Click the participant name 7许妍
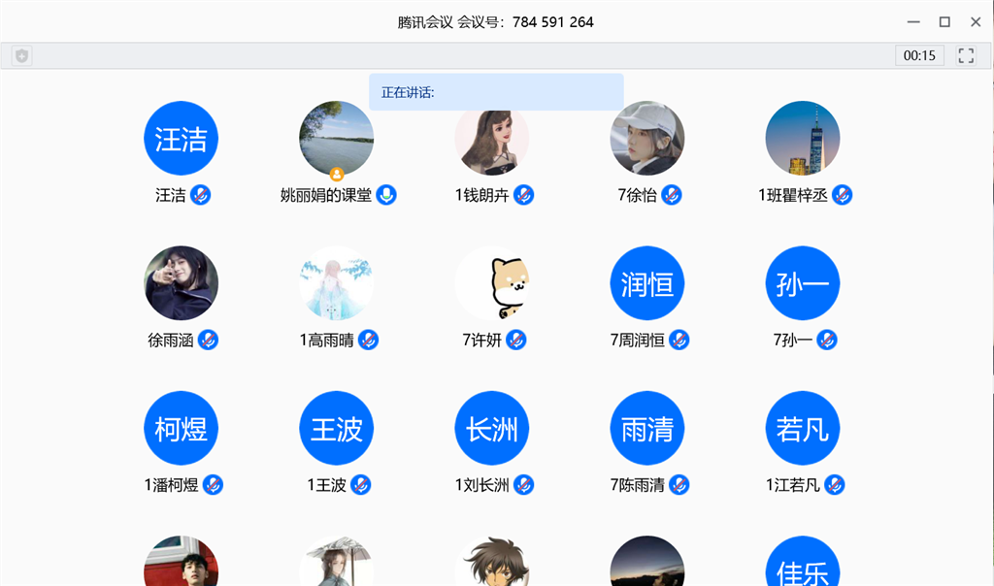This screenshot has width=994, height=586. pyautogui.click(x=481, y=341)
